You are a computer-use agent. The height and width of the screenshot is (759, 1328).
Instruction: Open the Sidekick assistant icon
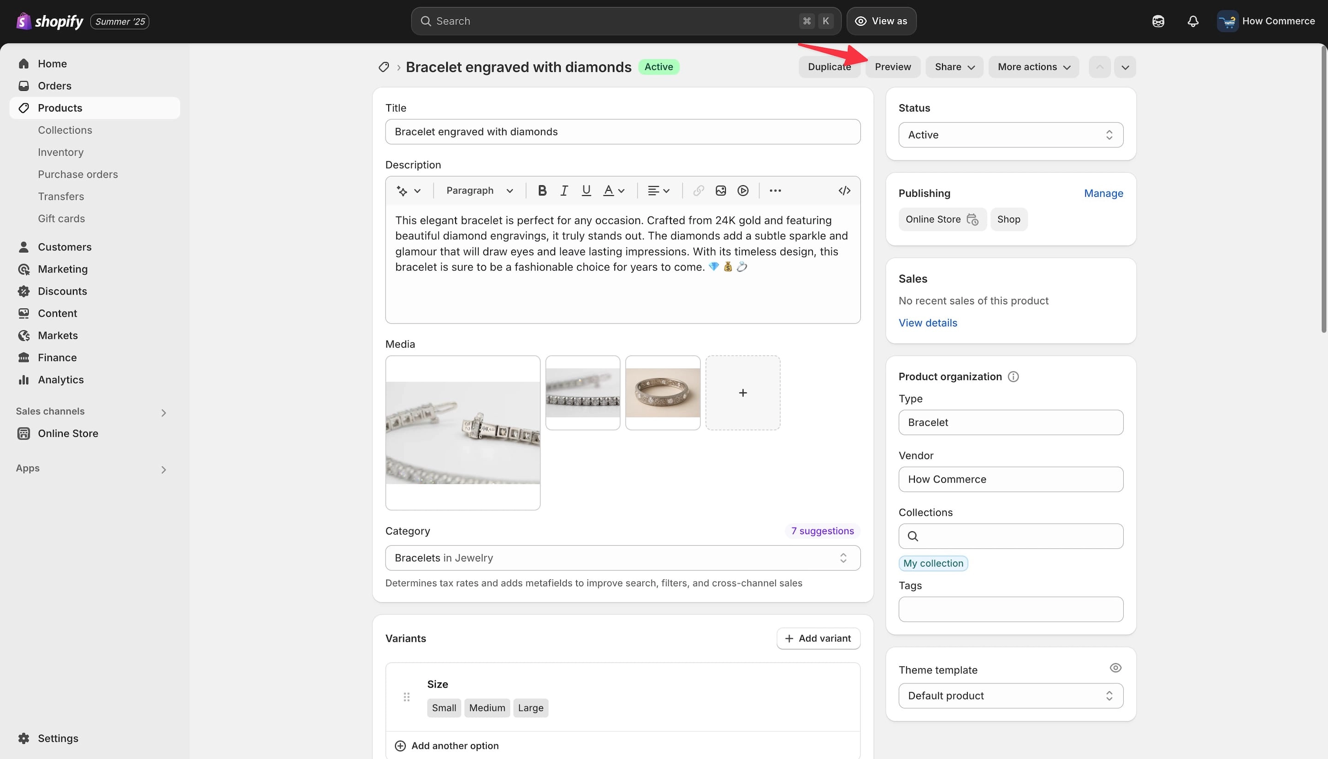pyautogui.click(x=1158, y=21)
